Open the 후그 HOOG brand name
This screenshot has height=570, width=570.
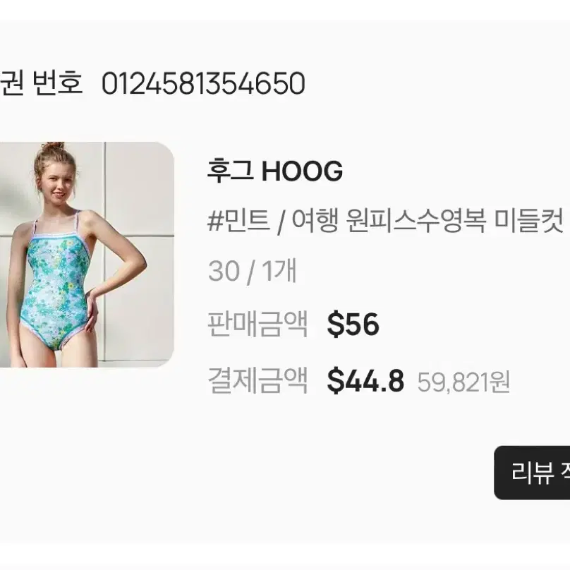(275, 171)
